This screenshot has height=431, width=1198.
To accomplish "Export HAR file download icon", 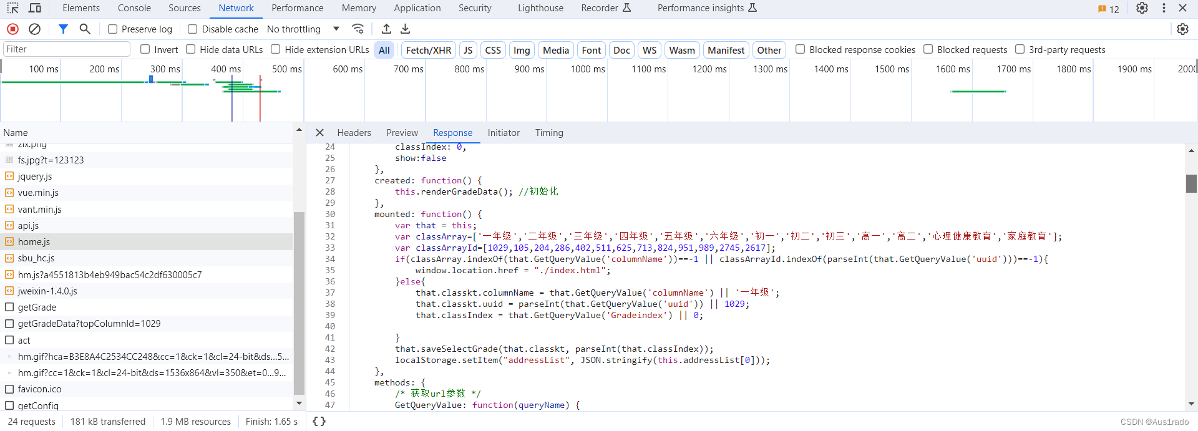I will click(406, 29).
